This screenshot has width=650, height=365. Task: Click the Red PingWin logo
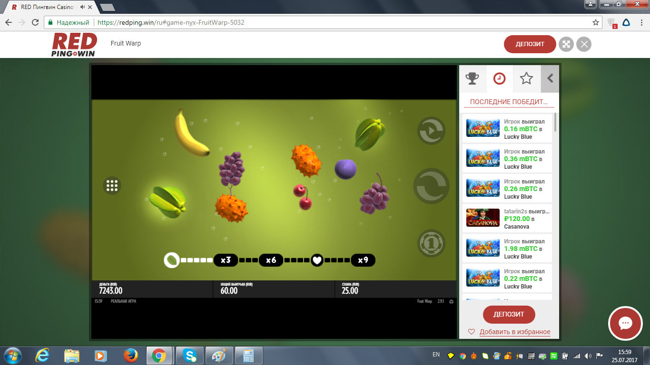[x=74, y=44]
